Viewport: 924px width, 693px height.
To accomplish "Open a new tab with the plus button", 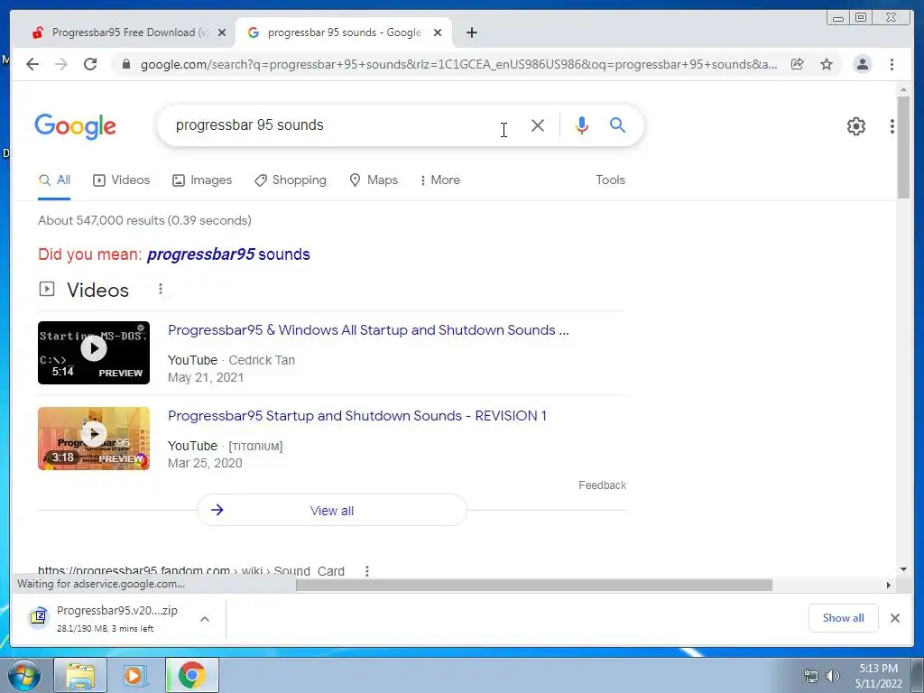I will coord(471,32).
